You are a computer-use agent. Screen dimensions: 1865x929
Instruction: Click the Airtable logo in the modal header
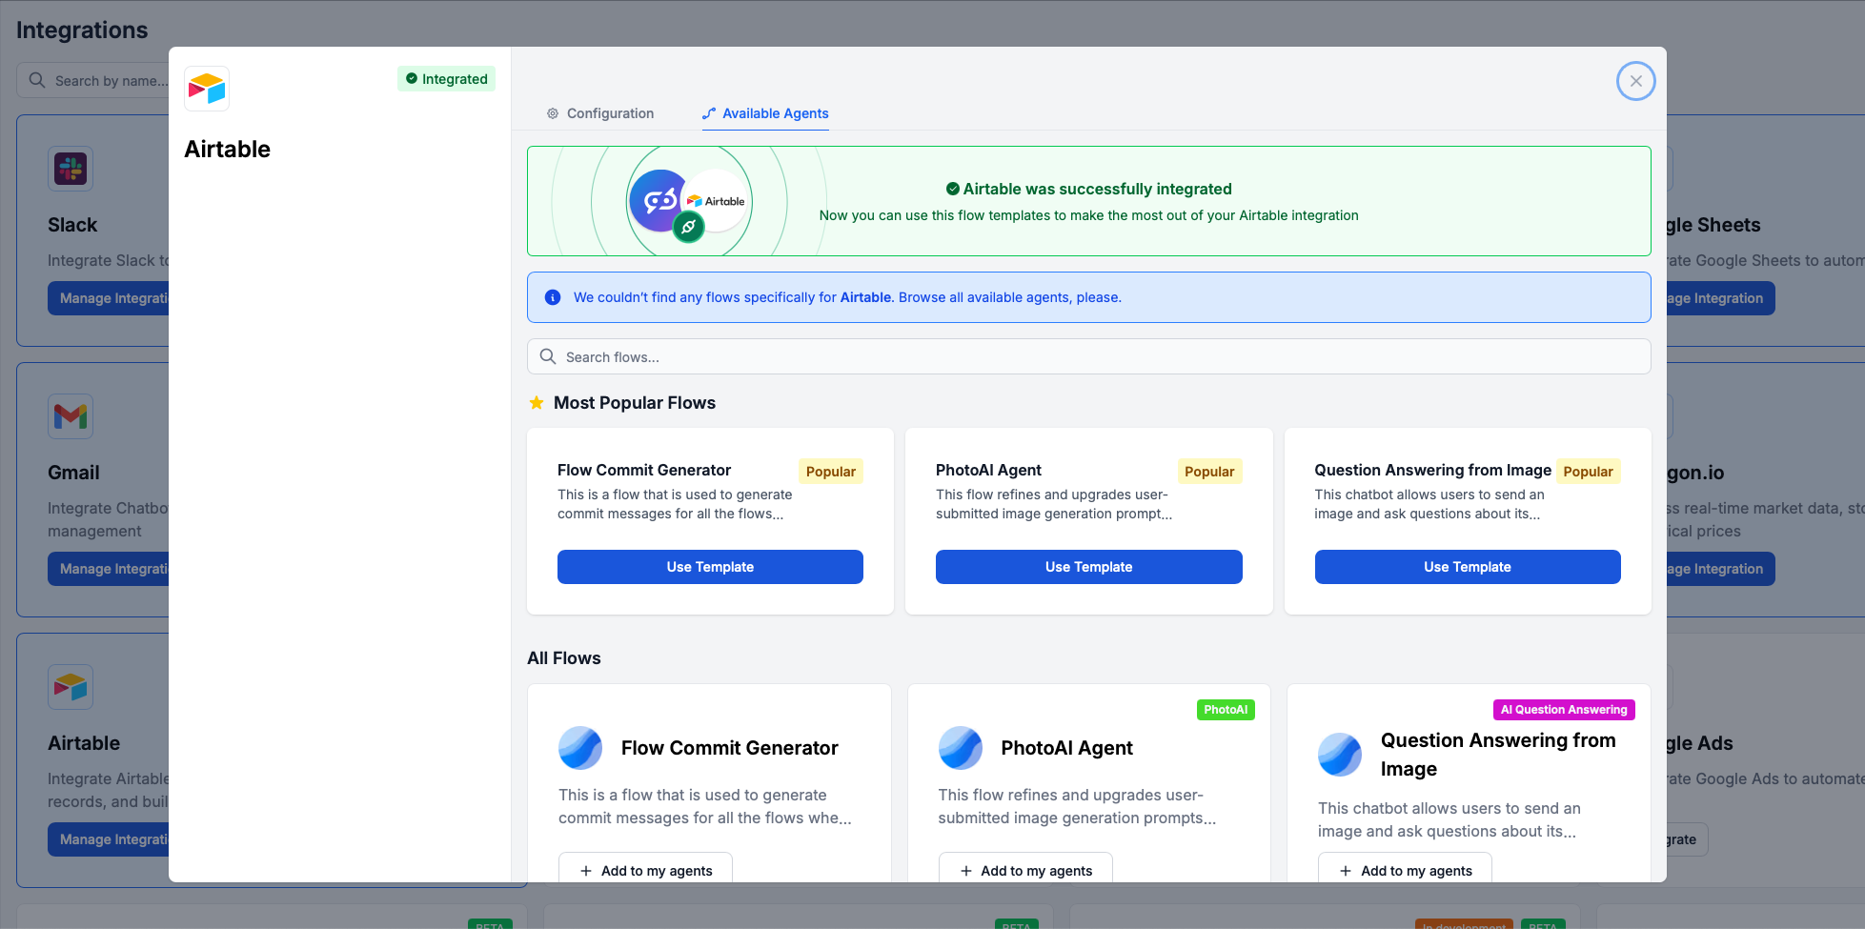pos(207,88)
